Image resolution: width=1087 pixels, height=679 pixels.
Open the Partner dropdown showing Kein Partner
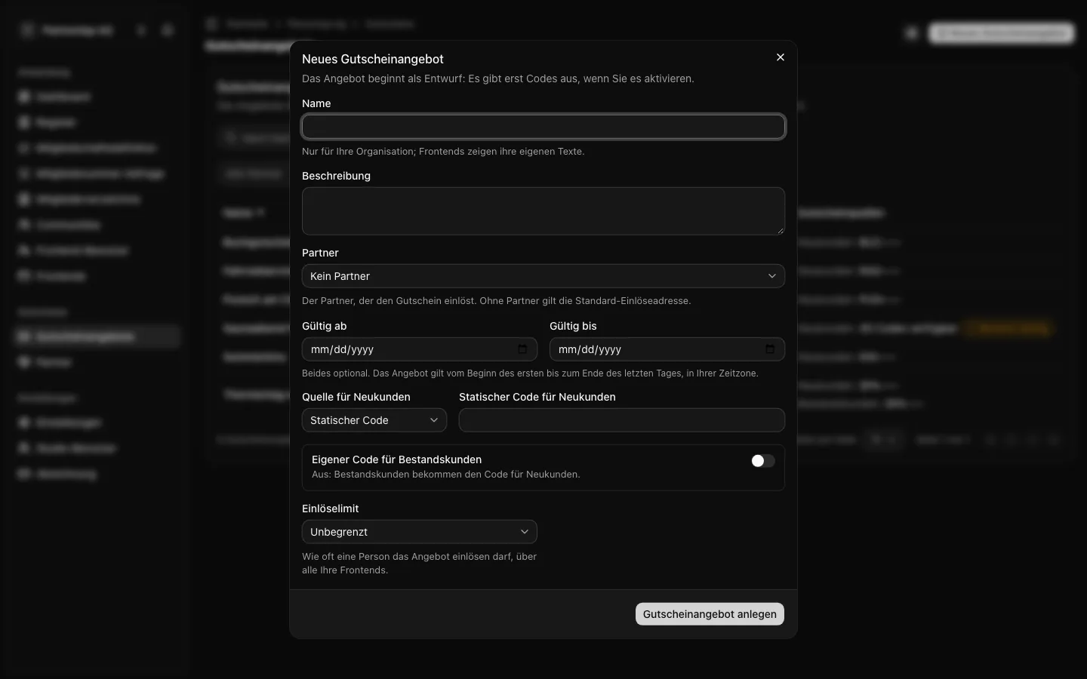tap(543, 276)
